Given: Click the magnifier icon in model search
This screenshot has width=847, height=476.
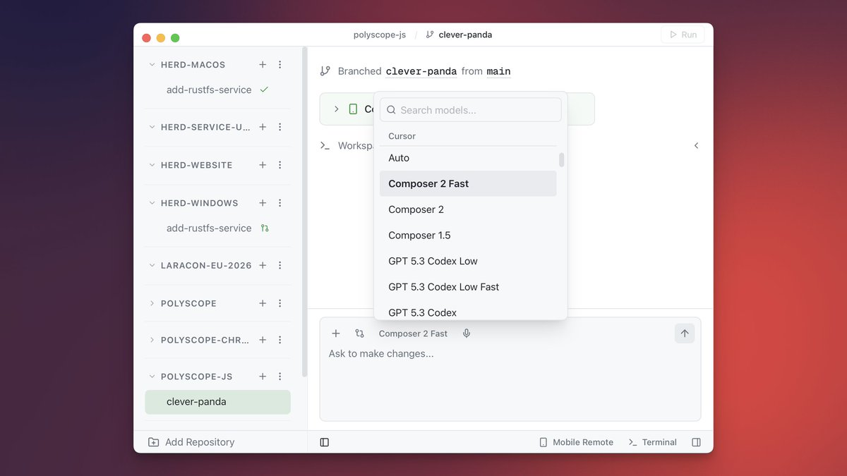Looking at the screenshot, I should (x=391, y=110).
